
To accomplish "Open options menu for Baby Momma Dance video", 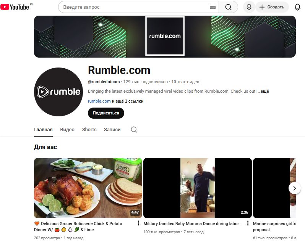I will click(x=248, y=223).
